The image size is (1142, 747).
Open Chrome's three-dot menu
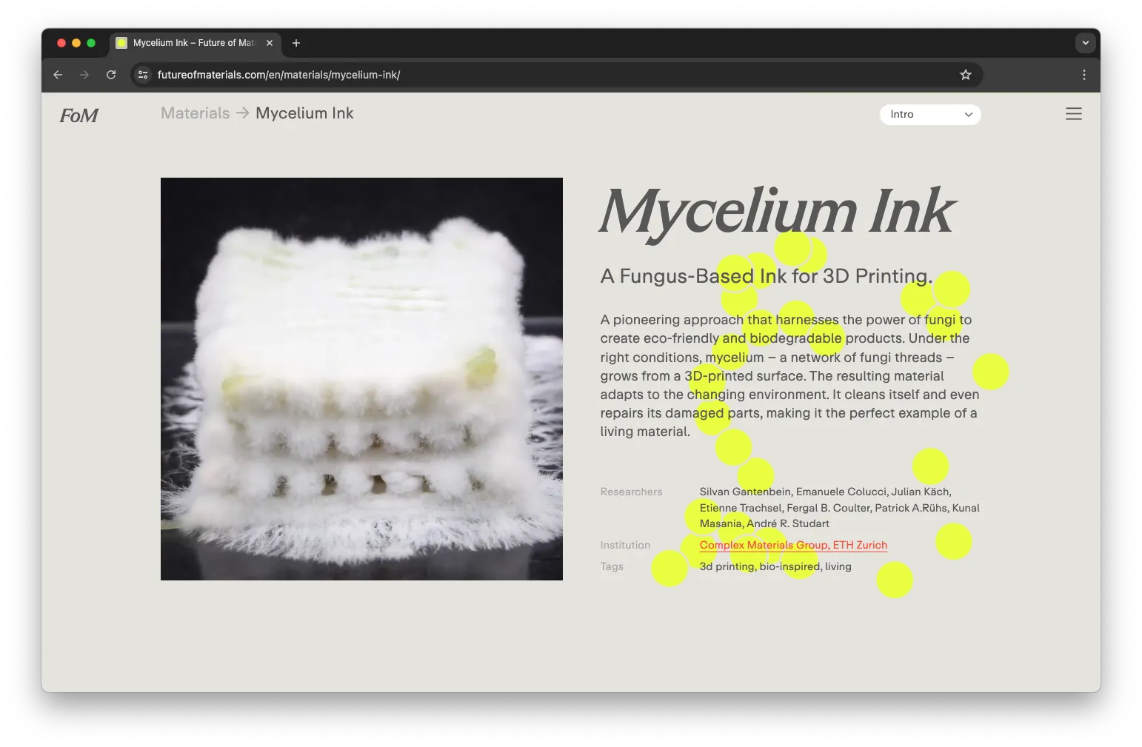point(1083,75)
